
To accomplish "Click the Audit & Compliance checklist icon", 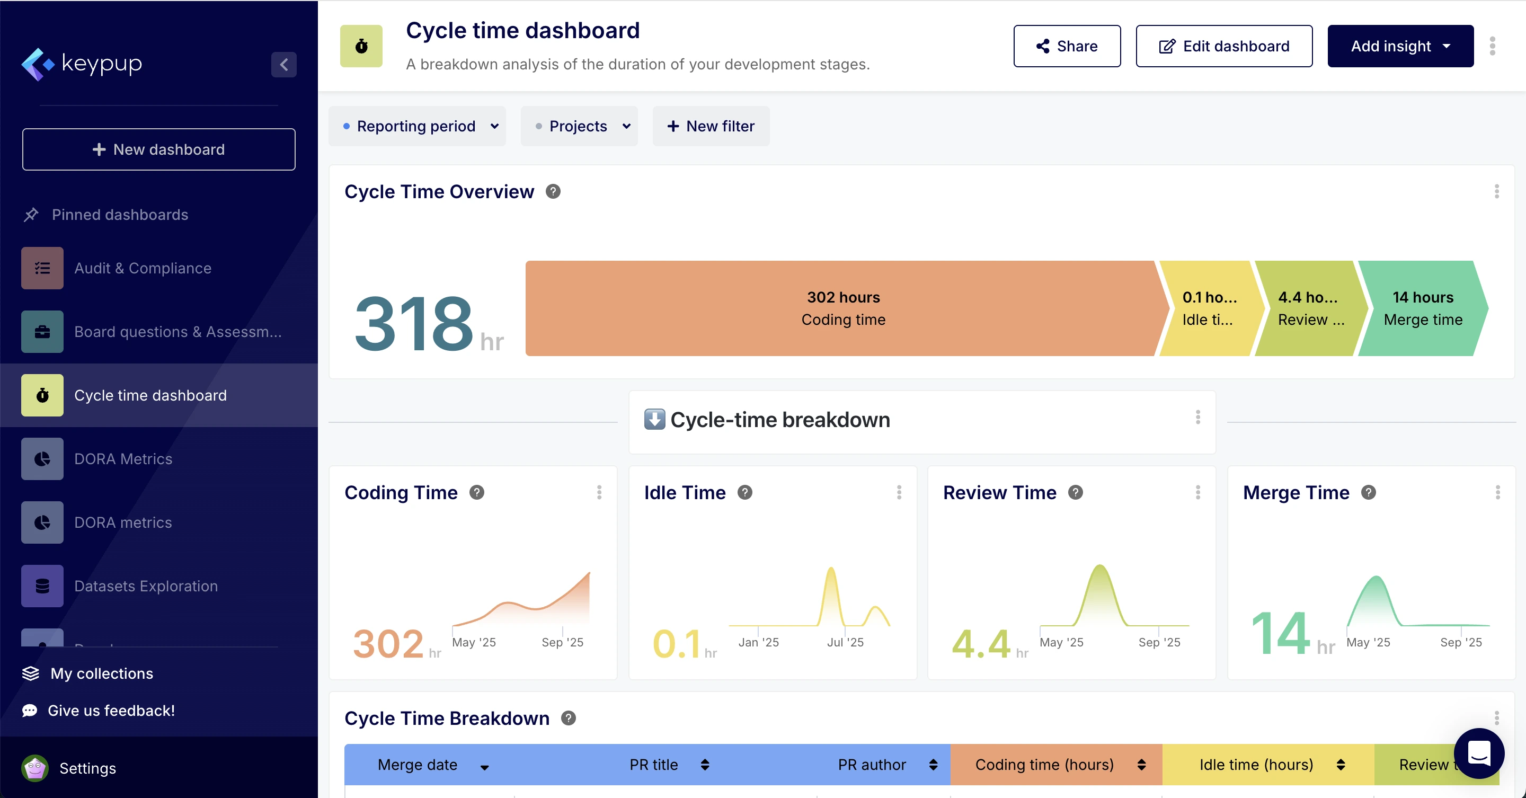I will point(41,268).
